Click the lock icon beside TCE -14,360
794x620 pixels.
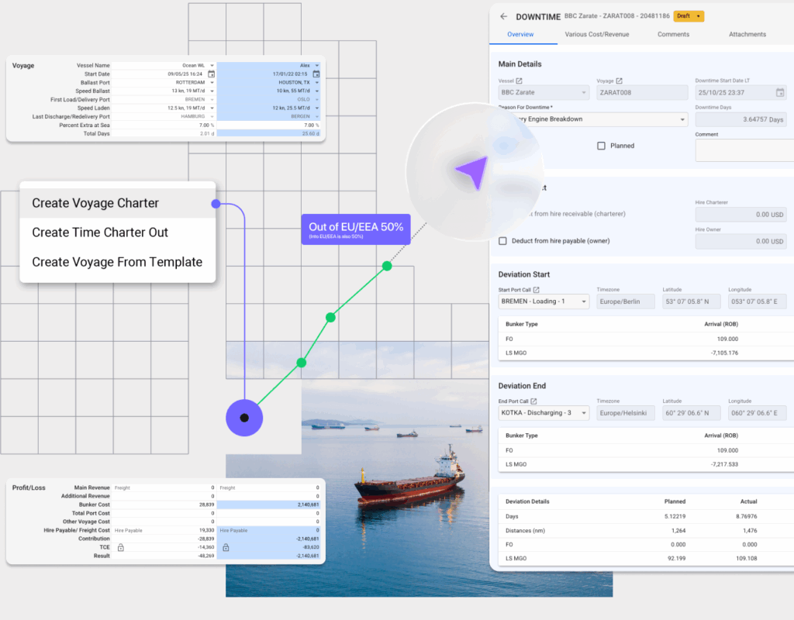pos(120,547)
